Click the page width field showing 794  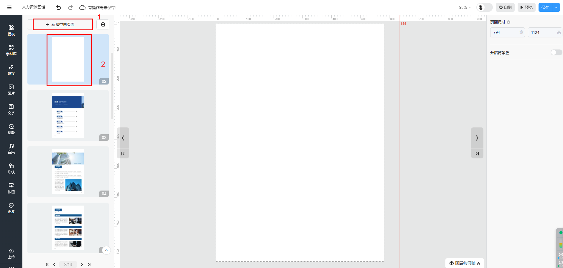(505, 32)
